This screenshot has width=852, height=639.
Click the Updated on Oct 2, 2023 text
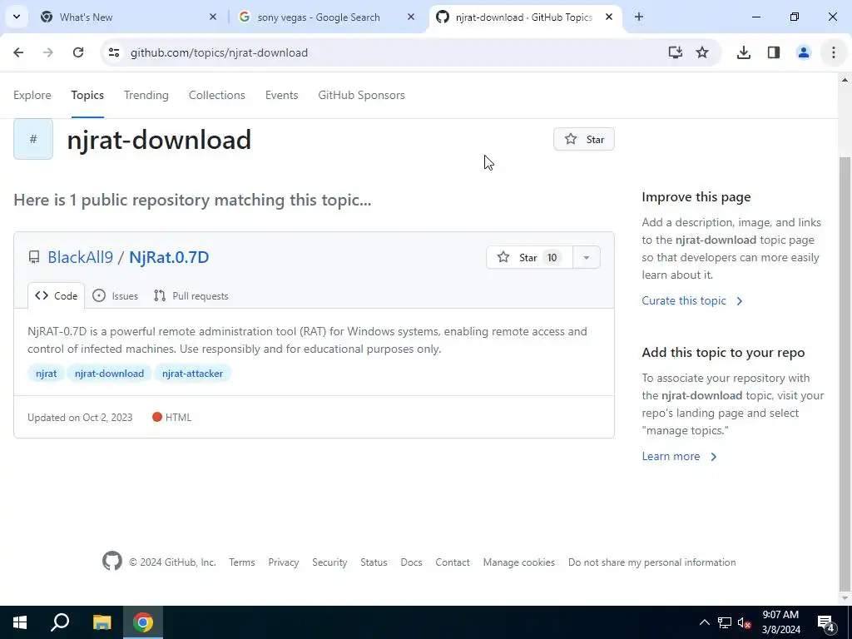(x=80, y=418)
